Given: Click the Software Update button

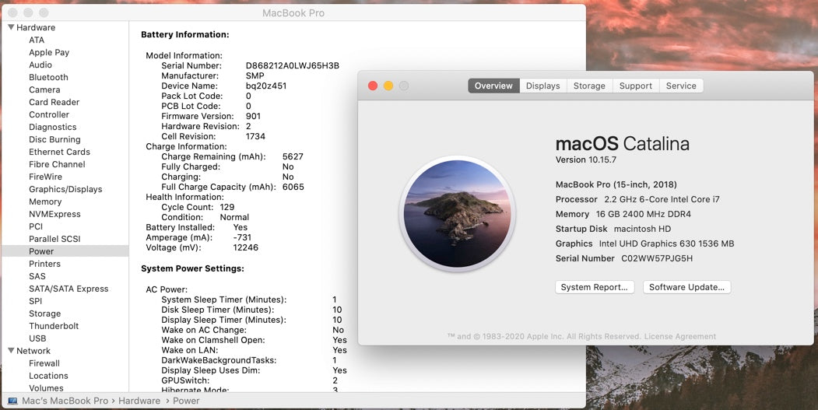Looking at the screenshot, I should click(x=686, y=287).
